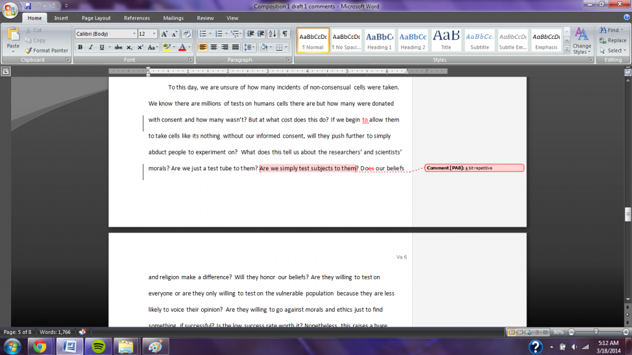Screen dimensions: 632x355
Task: Select the 'a bit repetitive' comment balloon
Action: click(474, 168)
